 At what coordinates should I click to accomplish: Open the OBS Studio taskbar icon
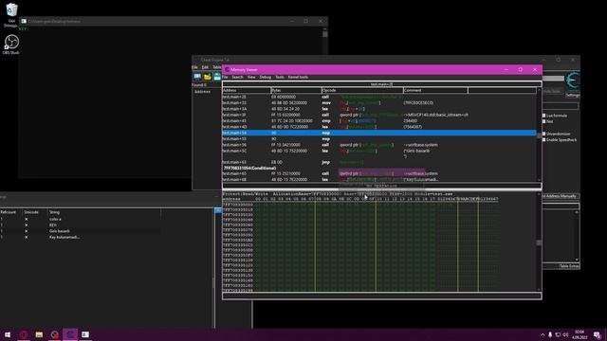[x=55, y=334]
